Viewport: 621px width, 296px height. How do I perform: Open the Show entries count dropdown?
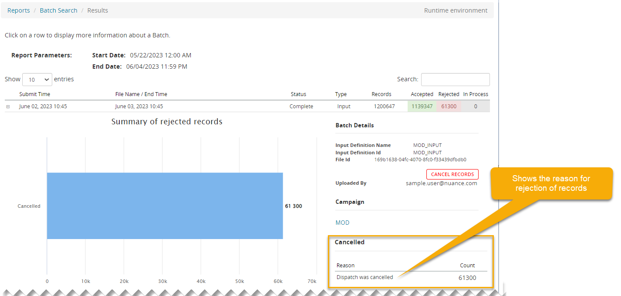tap(37, 80)
